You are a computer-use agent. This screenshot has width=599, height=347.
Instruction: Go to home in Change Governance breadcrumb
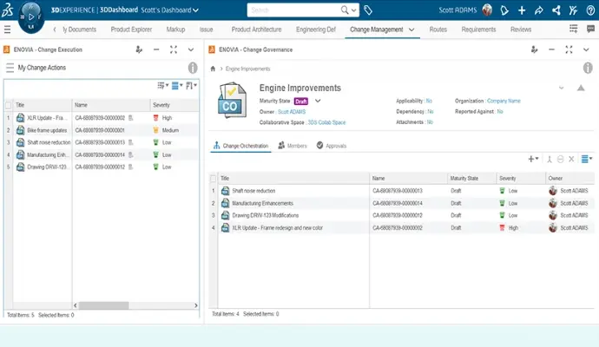point(213,69)
